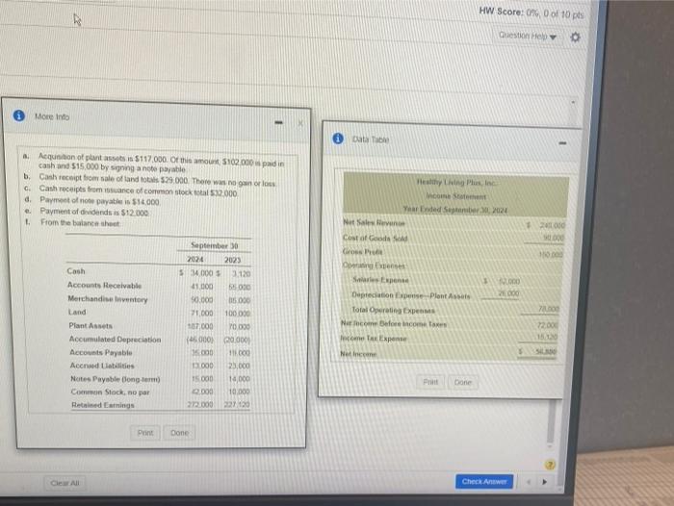This screenshot has width=674, height=506.
Task: Select the Accrued Liabilities row label
Action: (102, 366)
